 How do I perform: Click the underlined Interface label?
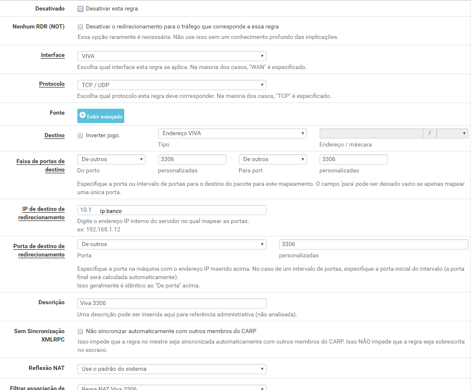53,55
